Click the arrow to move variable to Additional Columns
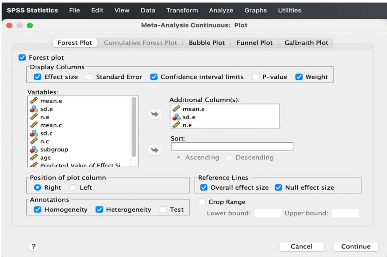The image size is (387, 257). 155,114
